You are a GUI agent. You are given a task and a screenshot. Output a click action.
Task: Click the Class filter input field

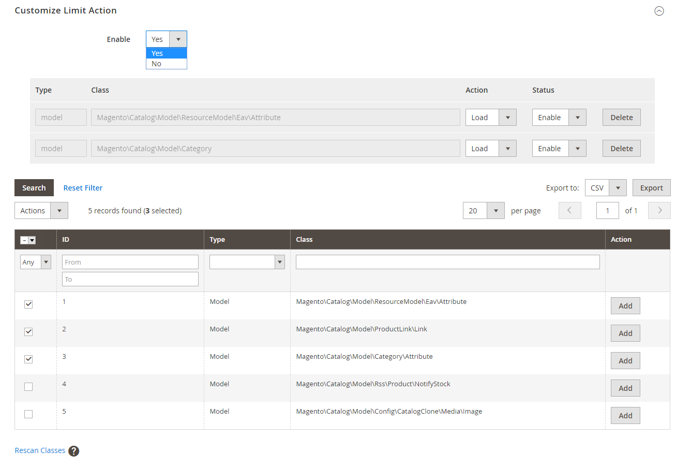pos(447,262)
